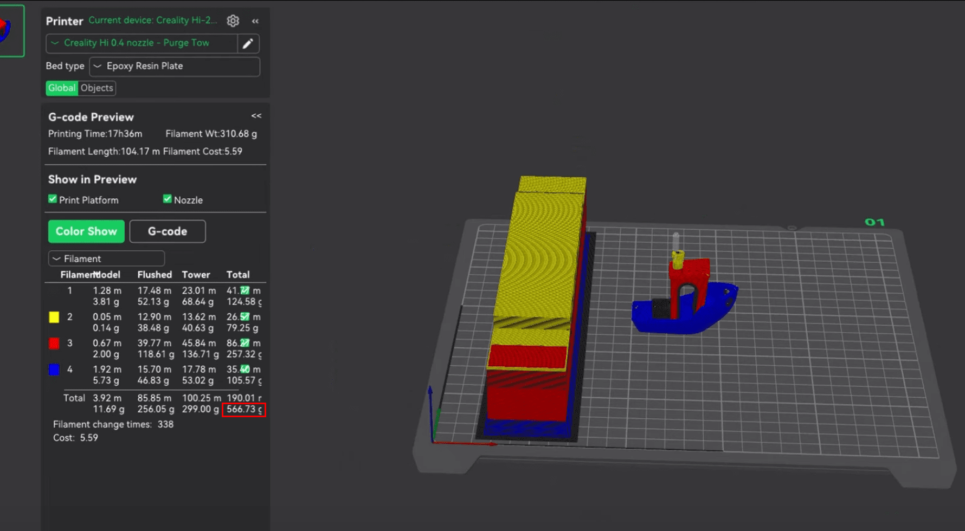The image size is (965, 531).
Task: Collapse the Printer panel arrows
Action: (255, 21)
